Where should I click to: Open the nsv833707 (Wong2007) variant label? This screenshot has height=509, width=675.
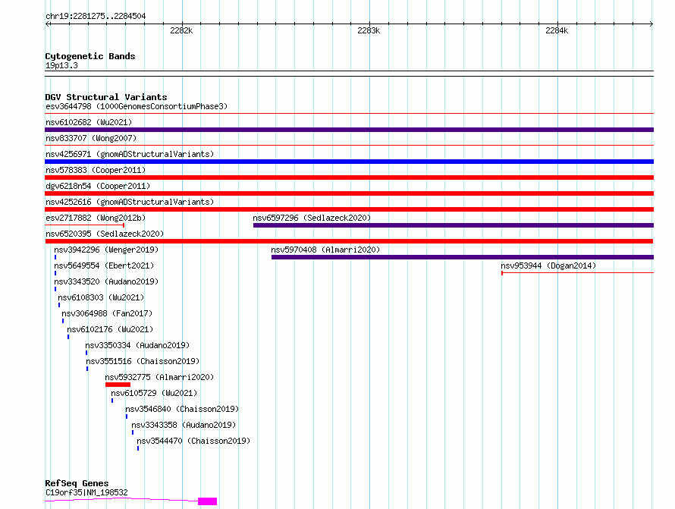(x=91, y=138)
